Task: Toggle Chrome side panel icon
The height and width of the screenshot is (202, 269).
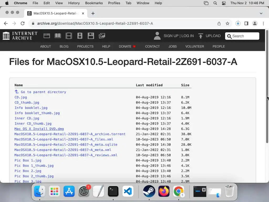Action: click(246, 23)
